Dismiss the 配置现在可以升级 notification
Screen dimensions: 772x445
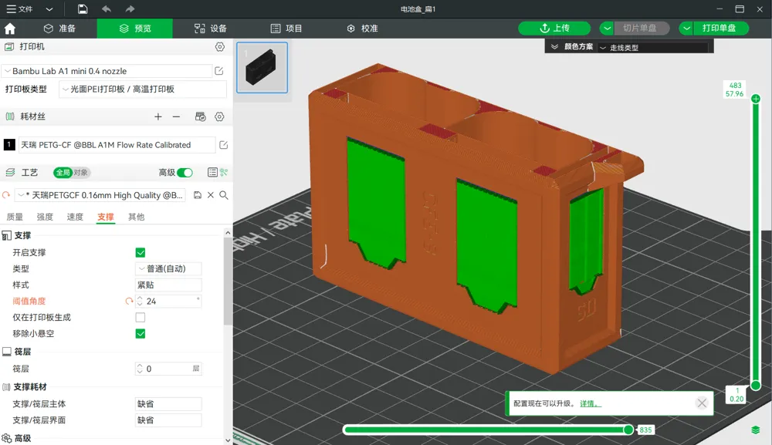coord(702,403)
